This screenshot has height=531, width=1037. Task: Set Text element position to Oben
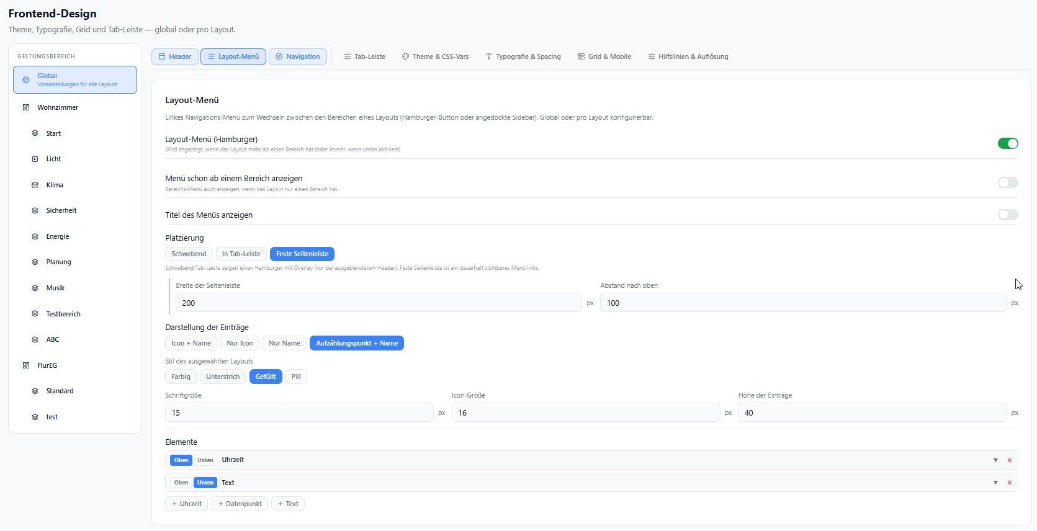pyautogui.click(x=181, y=483)
